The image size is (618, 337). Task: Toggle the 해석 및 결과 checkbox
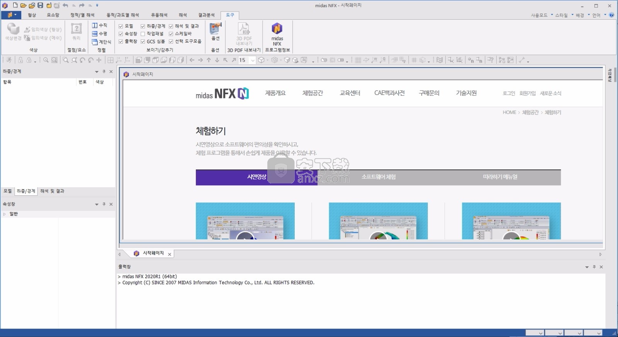tap(171, 26)
